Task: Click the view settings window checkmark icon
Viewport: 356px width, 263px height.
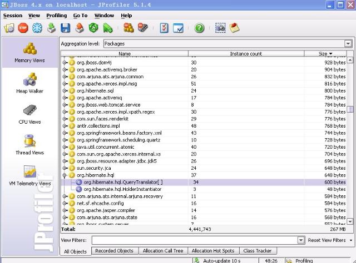Action: [x=178, y=28]
